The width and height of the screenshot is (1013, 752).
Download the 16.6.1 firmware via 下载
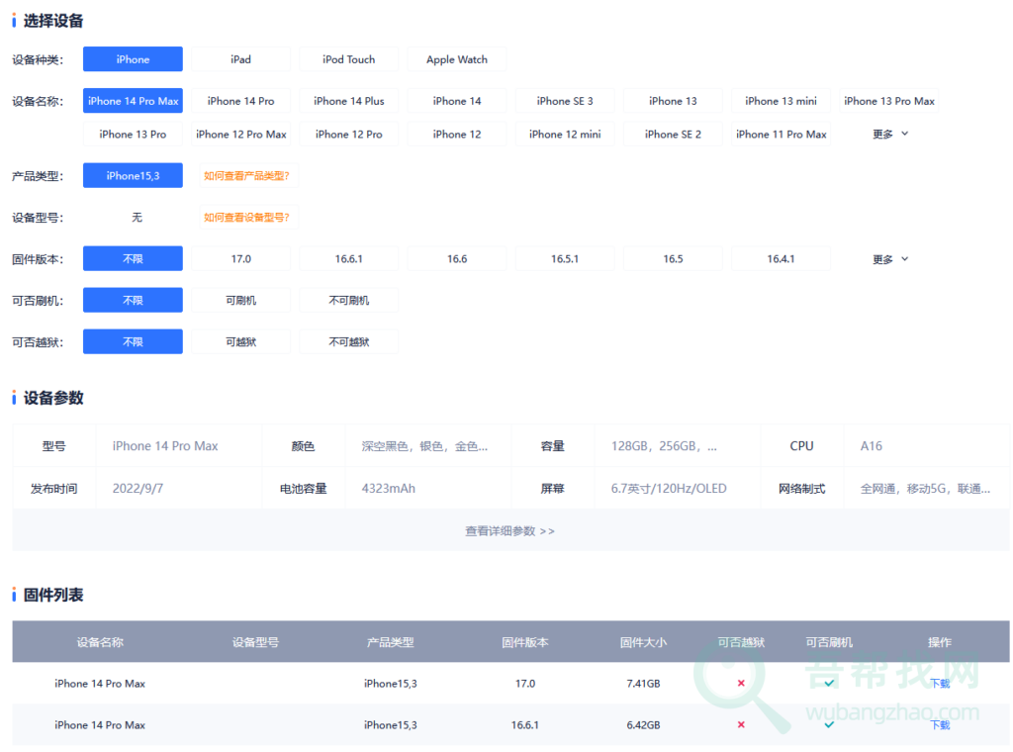(939, 725)
